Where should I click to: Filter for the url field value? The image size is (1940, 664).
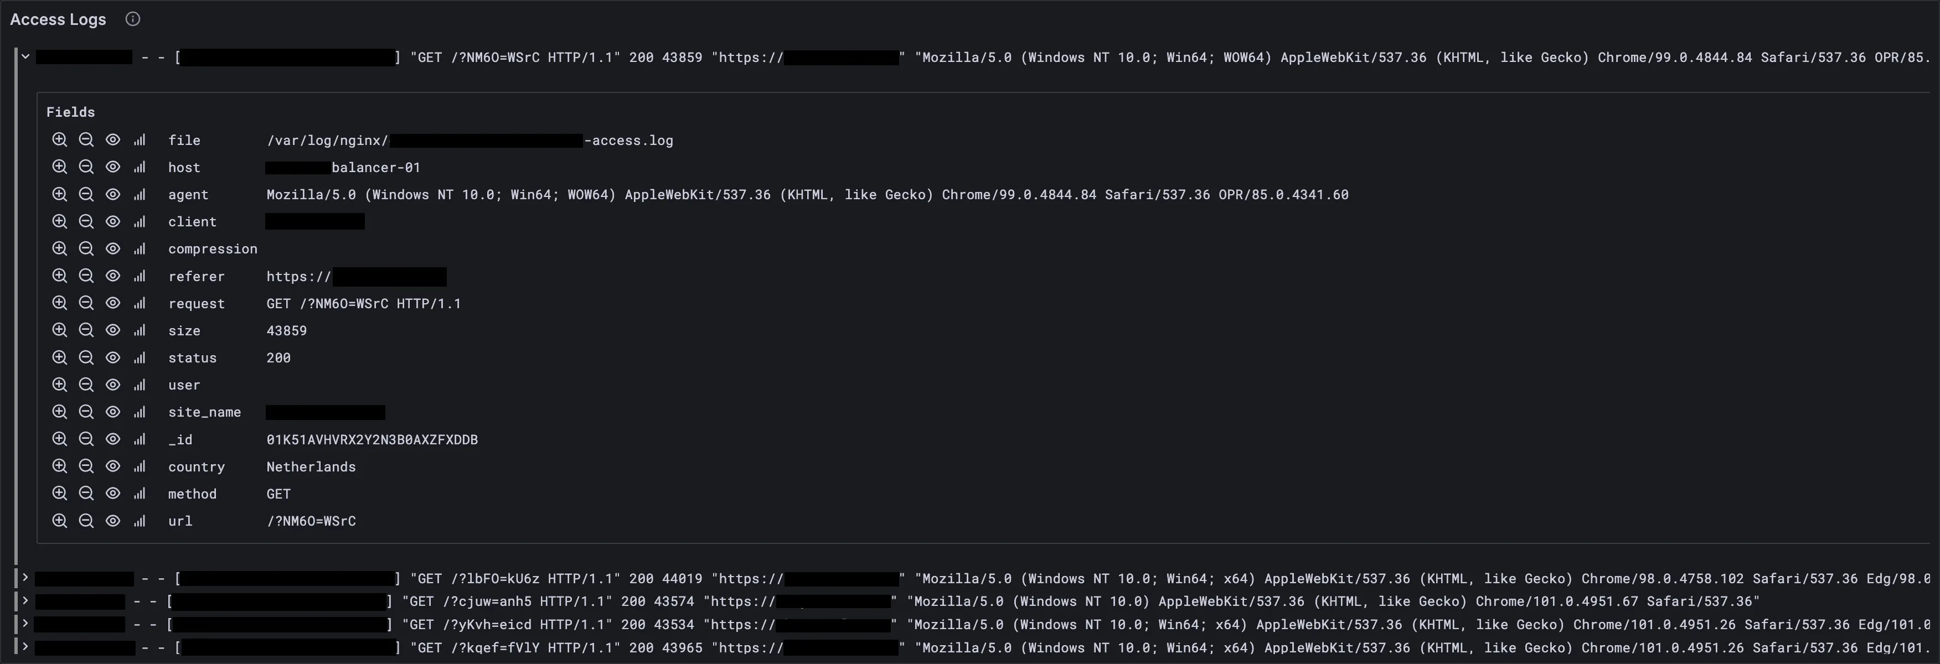(60, 521)
